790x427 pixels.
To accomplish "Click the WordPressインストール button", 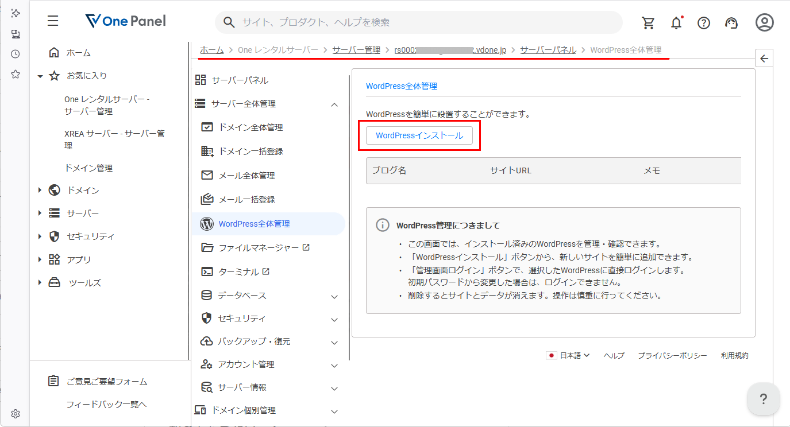I will tap(419, 135).
